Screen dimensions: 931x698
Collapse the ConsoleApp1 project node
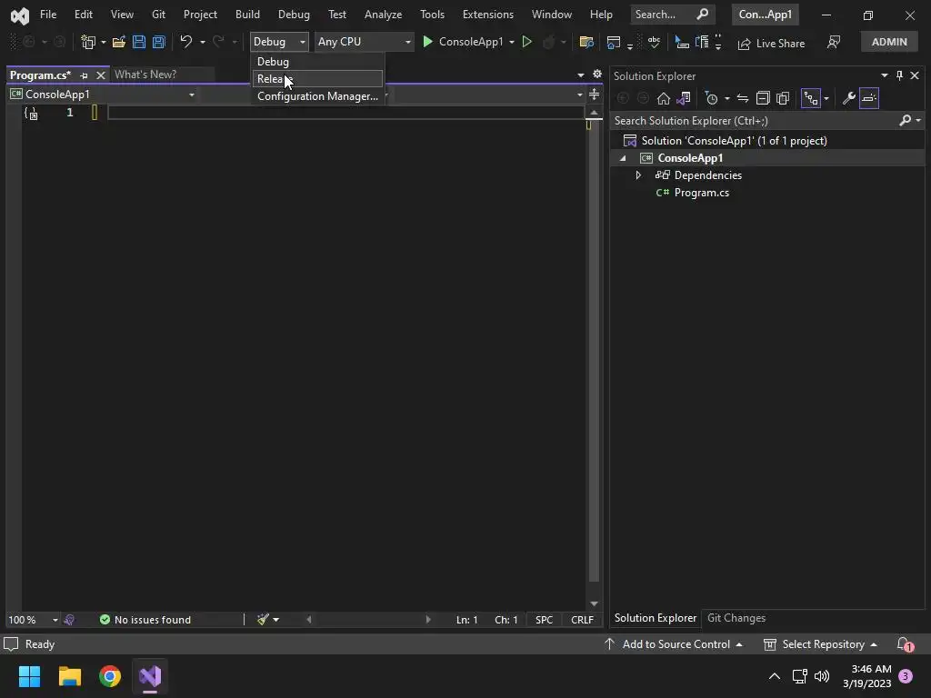622,158
